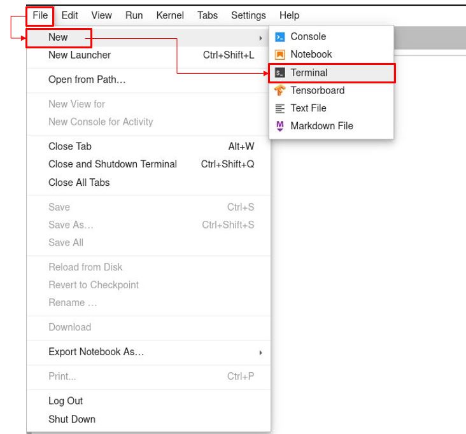
Task: Select Close All Tabs entry
Action: click(x=79, y=182)
